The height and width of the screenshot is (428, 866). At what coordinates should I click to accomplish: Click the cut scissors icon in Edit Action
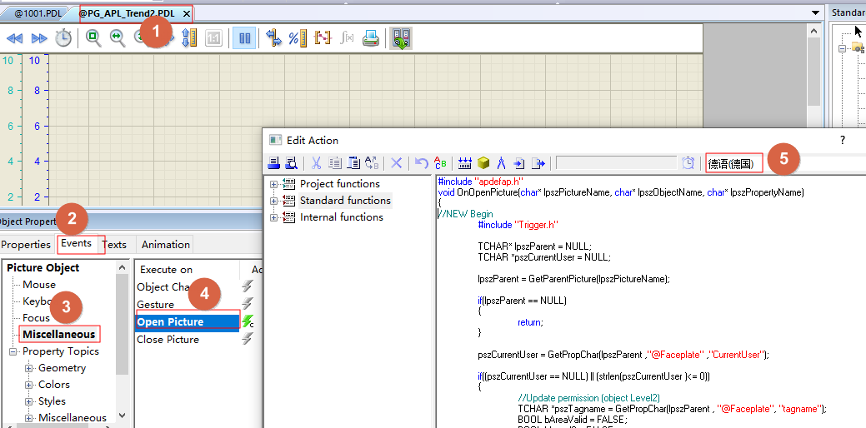click(317, 163)
